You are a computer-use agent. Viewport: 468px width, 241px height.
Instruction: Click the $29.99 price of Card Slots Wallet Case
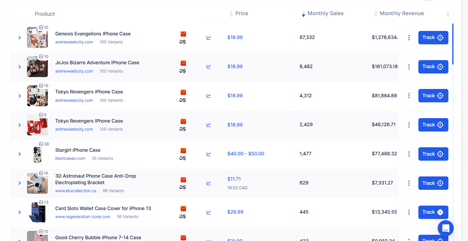coord(235,212)
